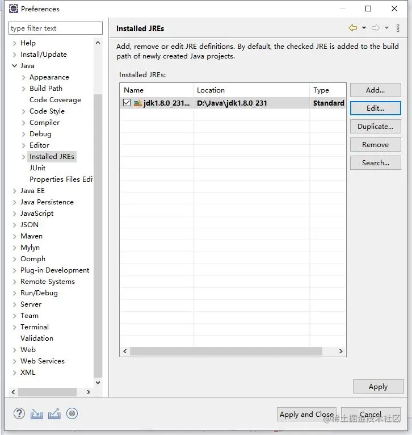412x435 pixels.
Task: Click the Export preferences icon
Action: tap(54, 413)
